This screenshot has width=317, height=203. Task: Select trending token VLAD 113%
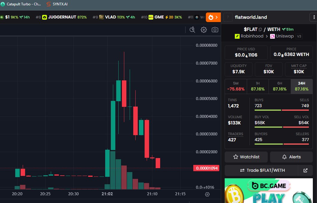pyautogui.click(x=114, y=17)
